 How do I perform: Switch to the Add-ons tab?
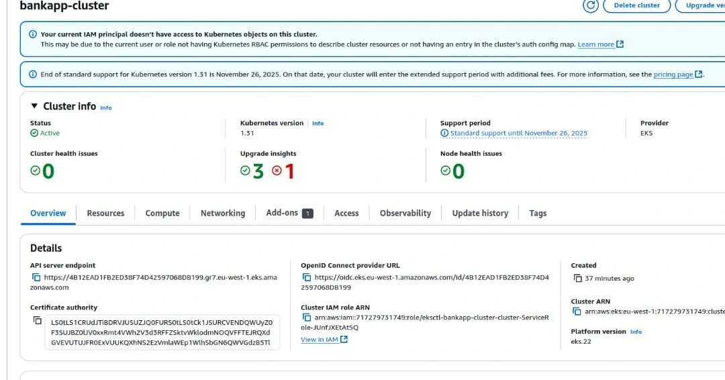pos(289,213)
